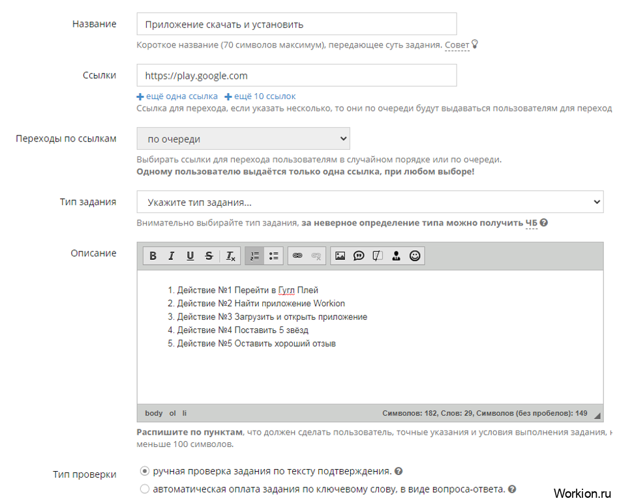This screenshot has width=617, height=503.
Task: Open help for automatic payment option
Action: pyautogui.click(x=512, y=489)
